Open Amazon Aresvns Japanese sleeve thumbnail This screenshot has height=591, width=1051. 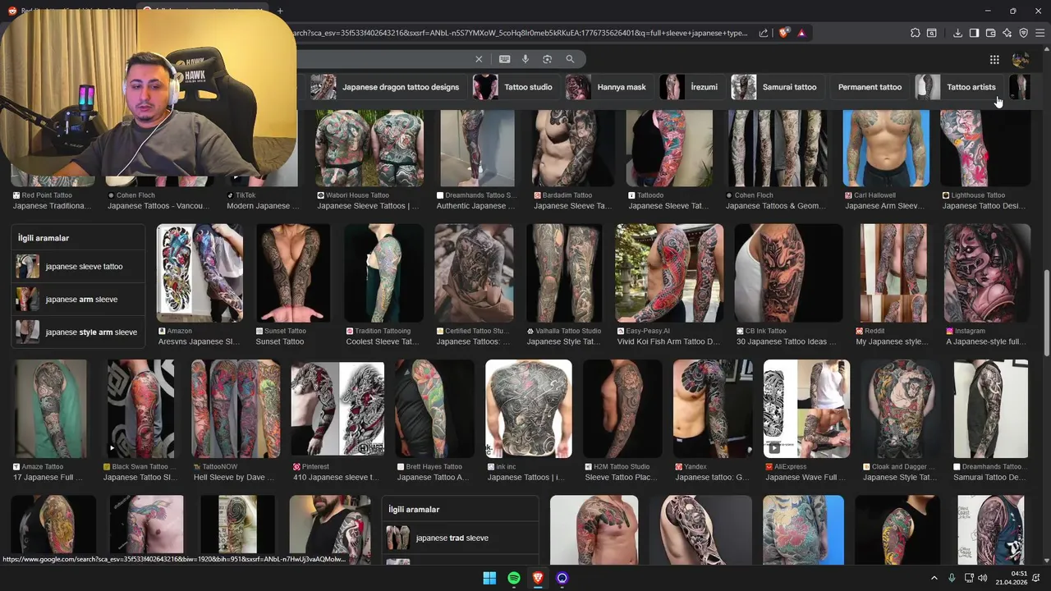[200, 273]
